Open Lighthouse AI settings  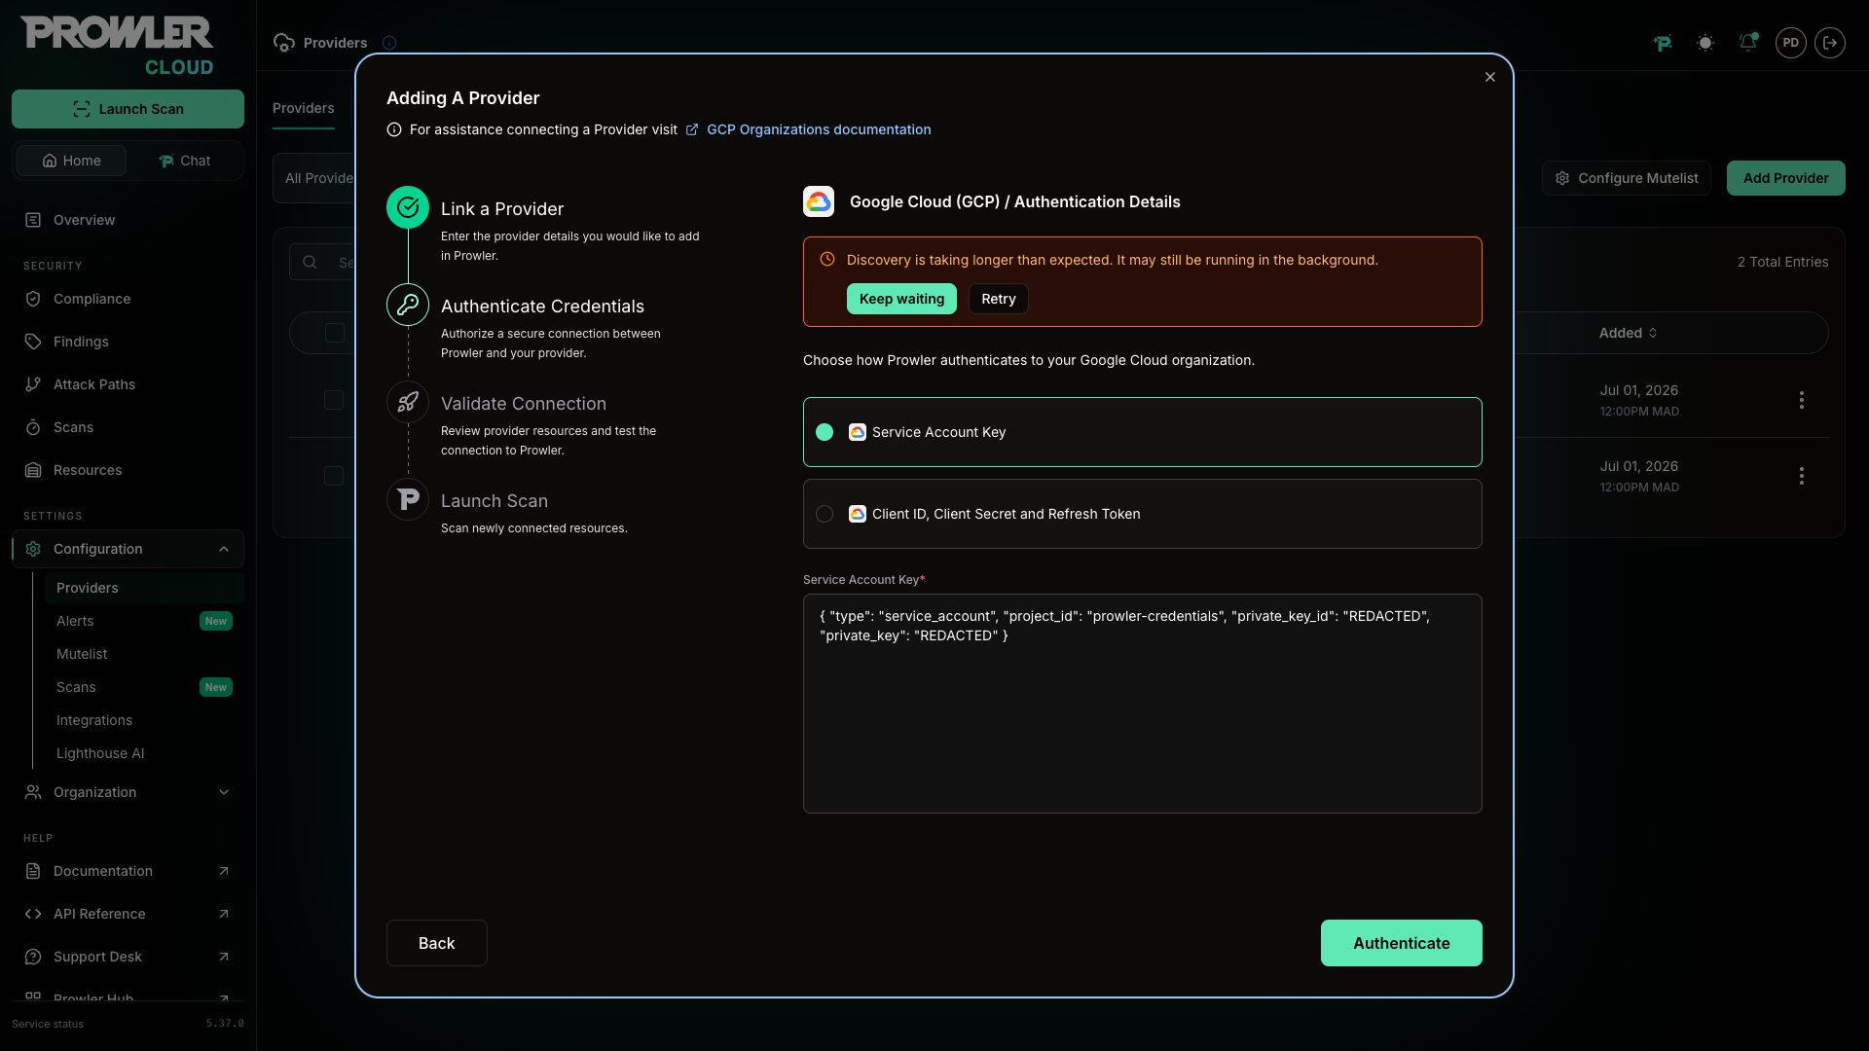[x=144, y=753]
